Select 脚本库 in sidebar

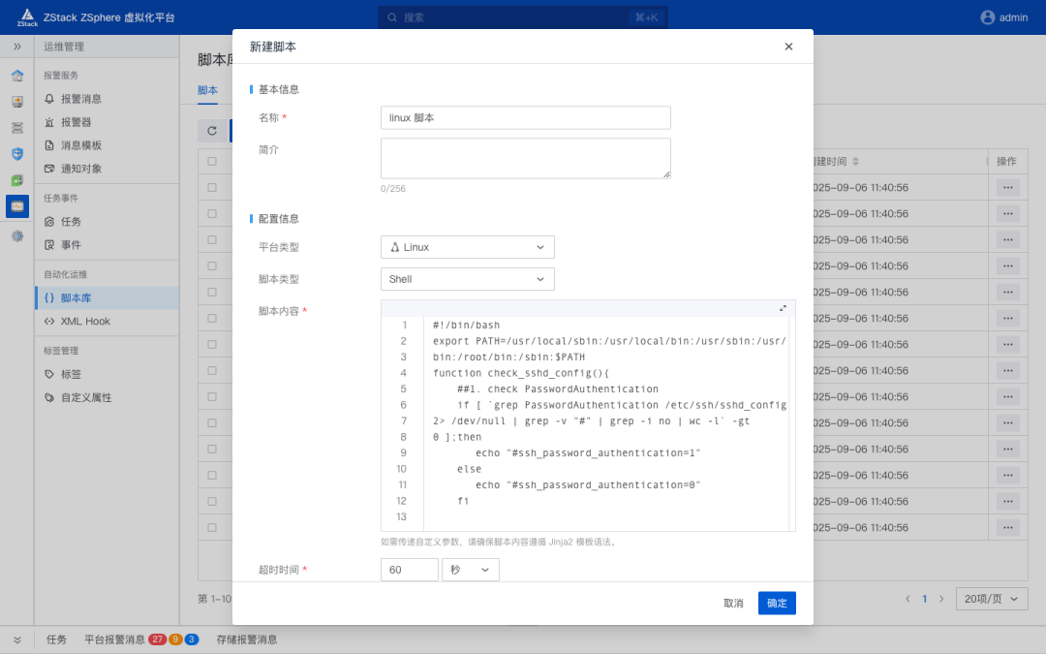pos(108,297)
